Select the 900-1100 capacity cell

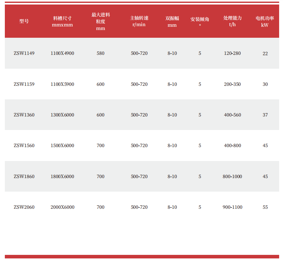pos(232,207)
